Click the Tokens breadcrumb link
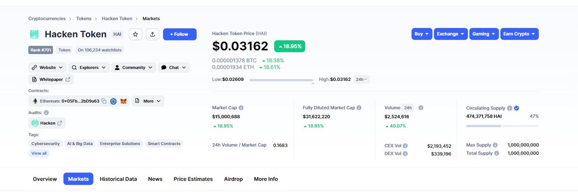The width and height of the screenshot is (578, 195). 84,18
